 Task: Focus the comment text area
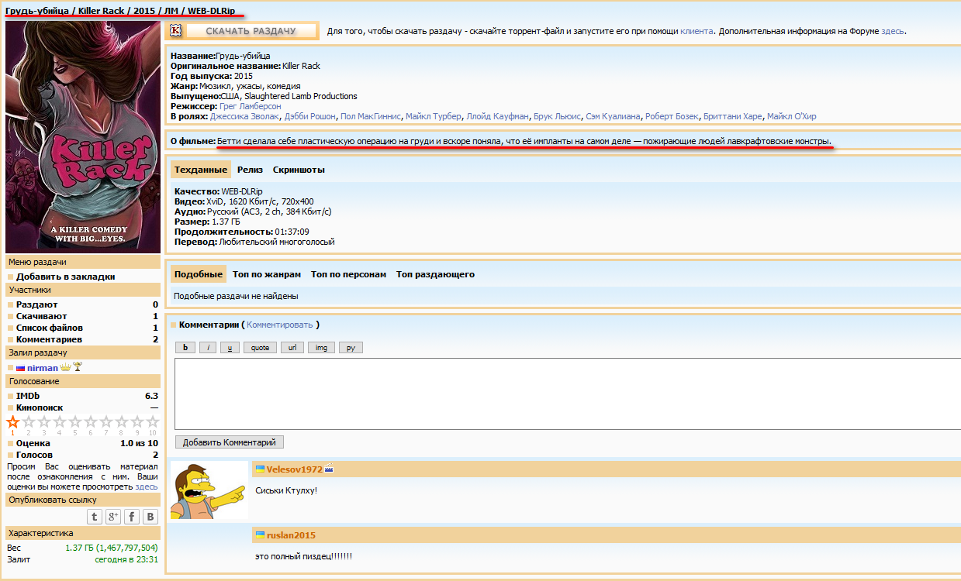click(567, 394)
